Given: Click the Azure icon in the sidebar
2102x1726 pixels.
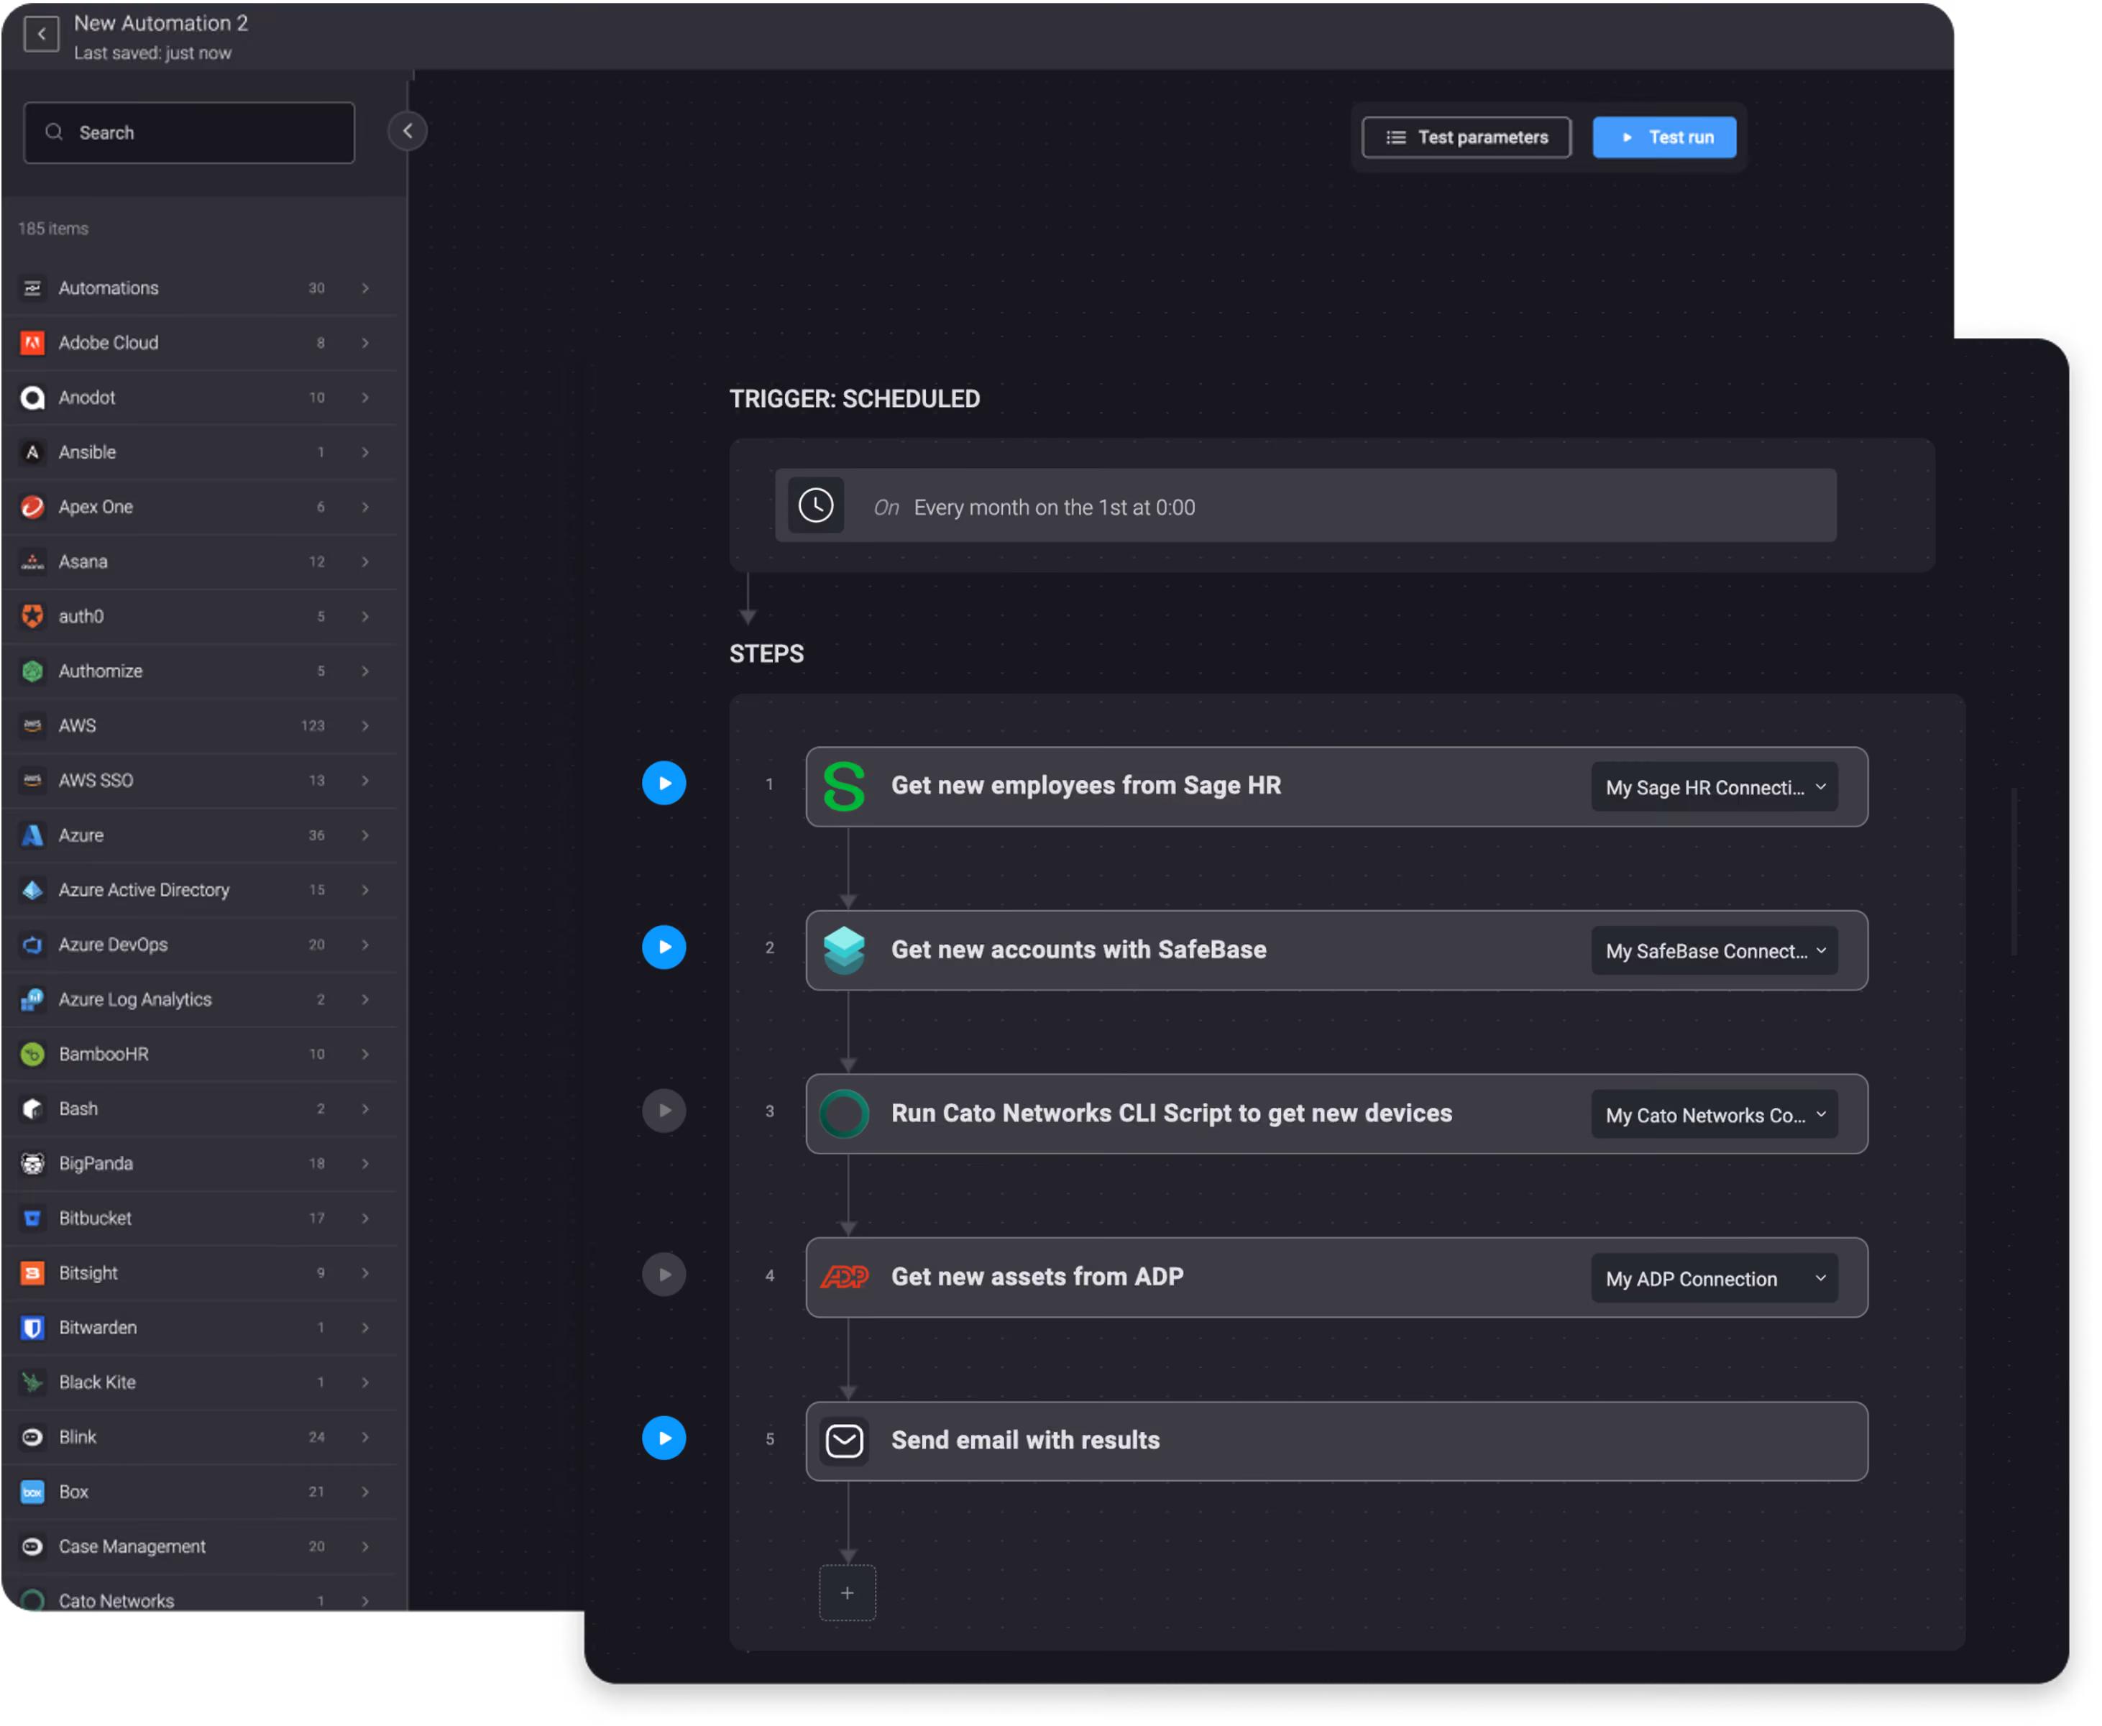Looking at the screenshot, I should coord(33,836).
